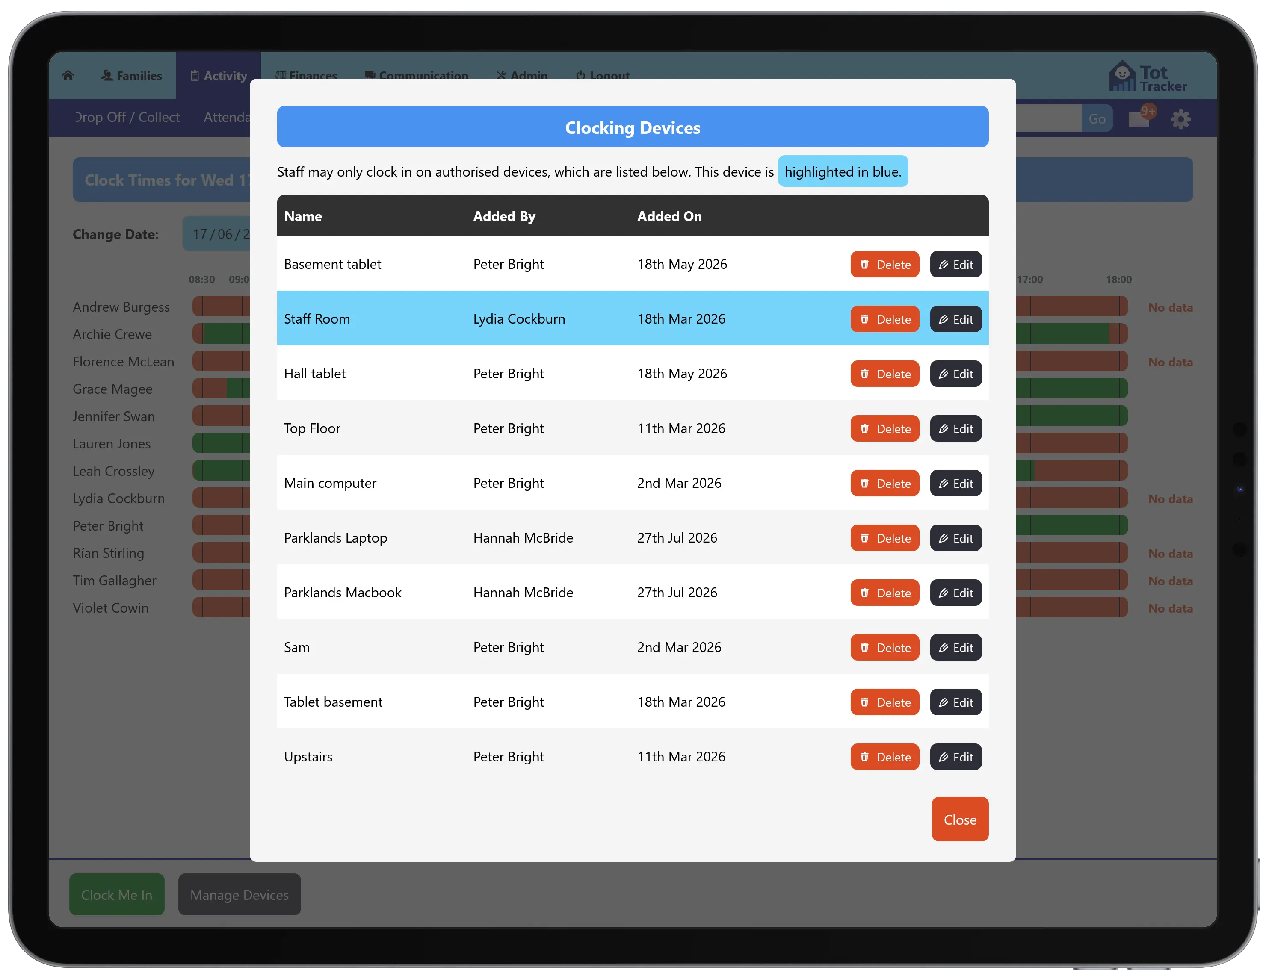Select the 2nd Mar 2026 date for Sam
Image resolution: width=1266 pixels, height=979 pixels.
tap(679, 648)
